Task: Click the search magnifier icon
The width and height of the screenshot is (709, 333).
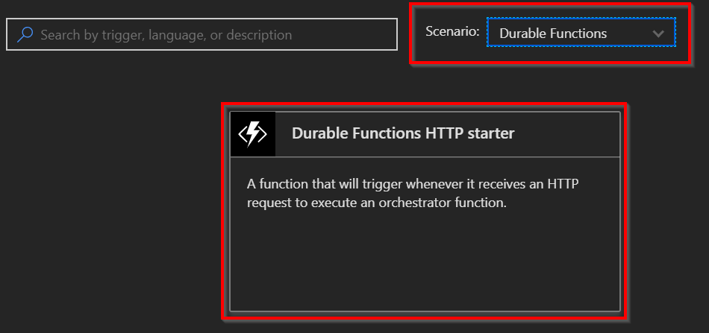Action: [x=25, y=34]
